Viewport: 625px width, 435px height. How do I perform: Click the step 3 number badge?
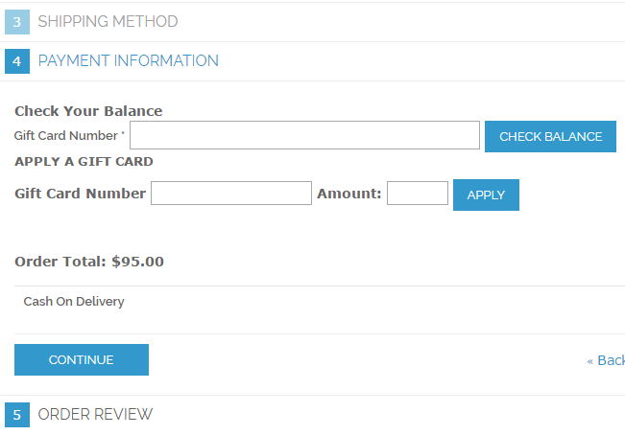(x=17, y=22)
